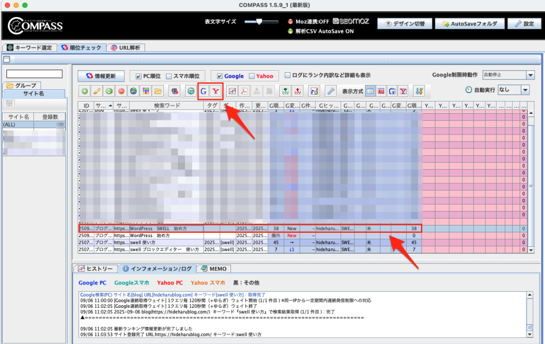Switch to the キーワード選定 tab

pos(30,48)
